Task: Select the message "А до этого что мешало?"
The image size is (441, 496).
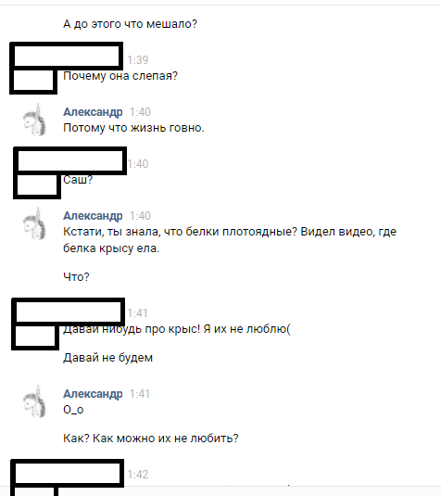Action: coord(130,24)
